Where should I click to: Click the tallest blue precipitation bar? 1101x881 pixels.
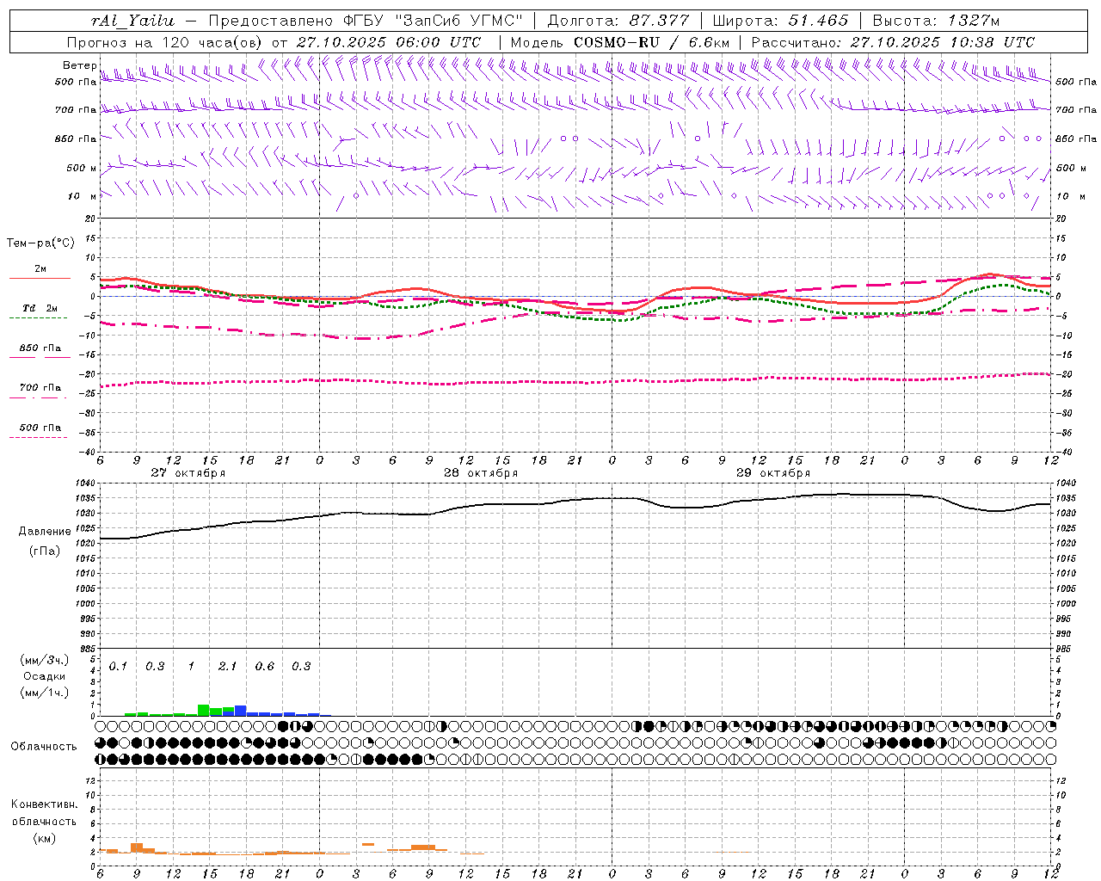click(241, 711)
